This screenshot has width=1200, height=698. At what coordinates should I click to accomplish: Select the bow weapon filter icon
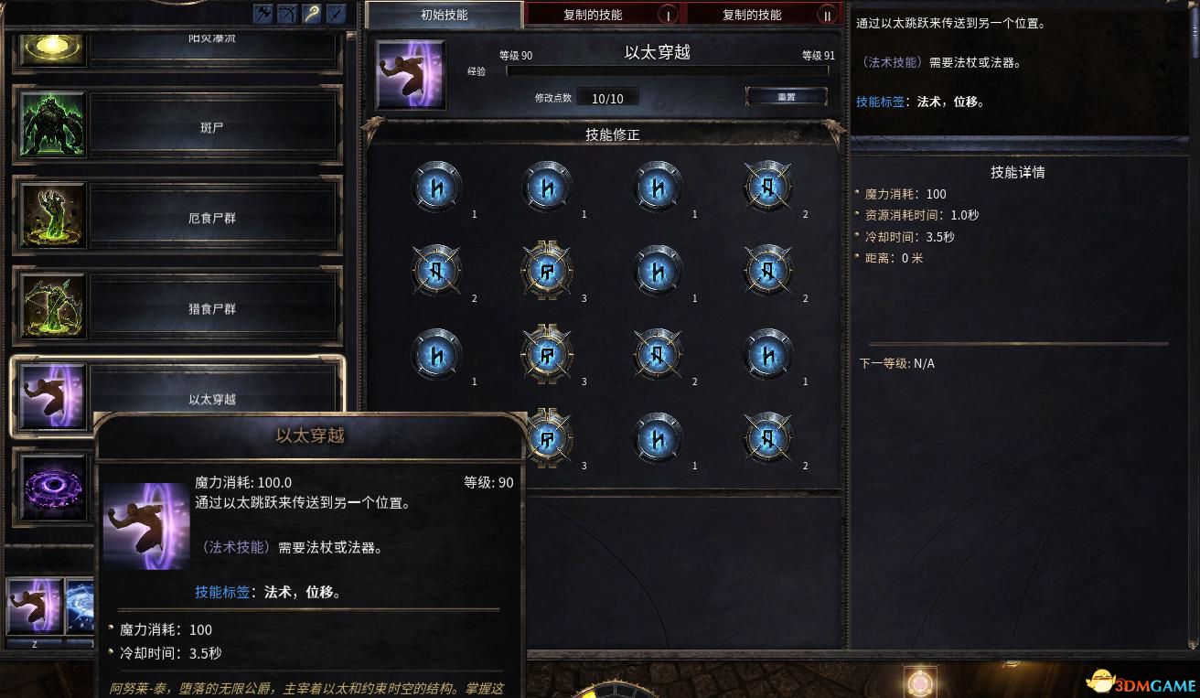(289, 14)
